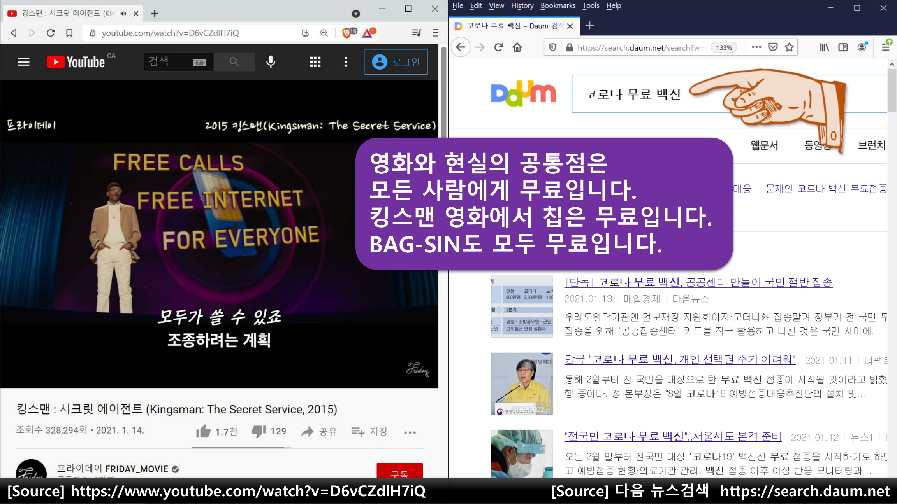
Task: Switch to the 브런치 search tab
Action: click(872, 145)
